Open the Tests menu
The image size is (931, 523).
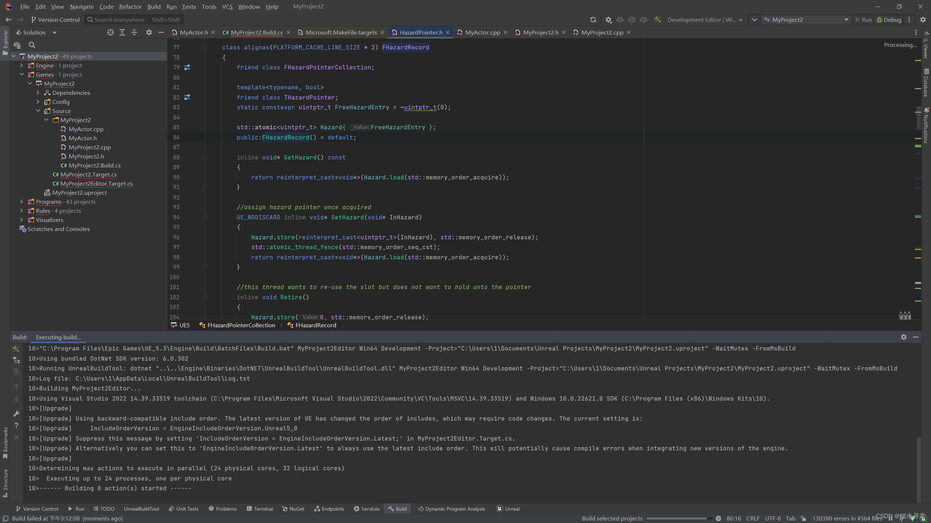189,7
